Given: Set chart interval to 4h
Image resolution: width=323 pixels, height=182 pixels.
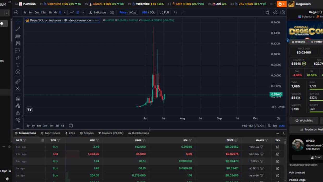Looking at the screenshot, I should click(55, 12).
